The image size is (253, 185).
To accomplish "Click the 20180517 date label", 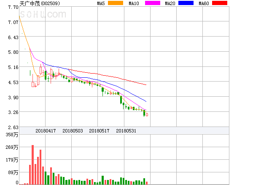I will click(x=99, y=131).
